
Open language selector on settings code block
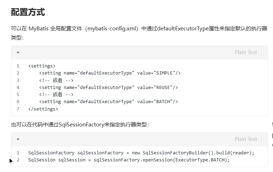pyautogui.click(x=246, y=52)
